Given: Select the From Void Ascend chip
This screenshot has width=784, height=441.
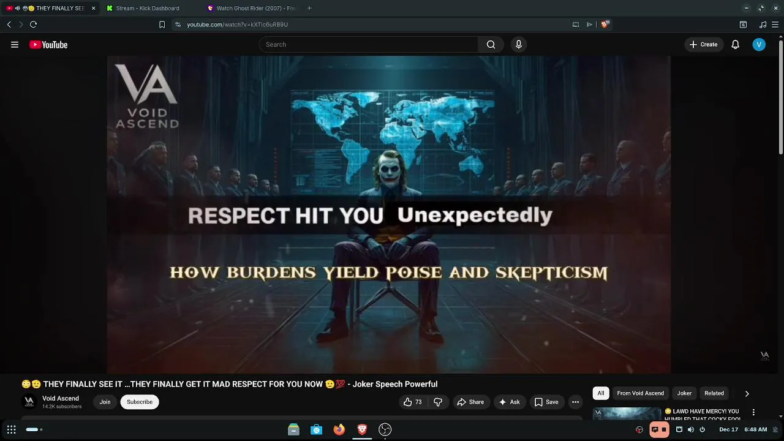Looking at the screenshot, I should [x=641, y=393].
